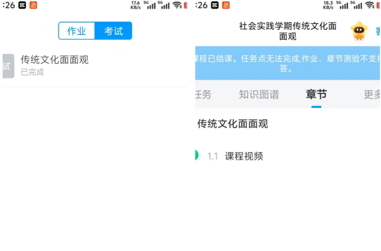Tap the orange app icon in left status bar

[33, 5]
